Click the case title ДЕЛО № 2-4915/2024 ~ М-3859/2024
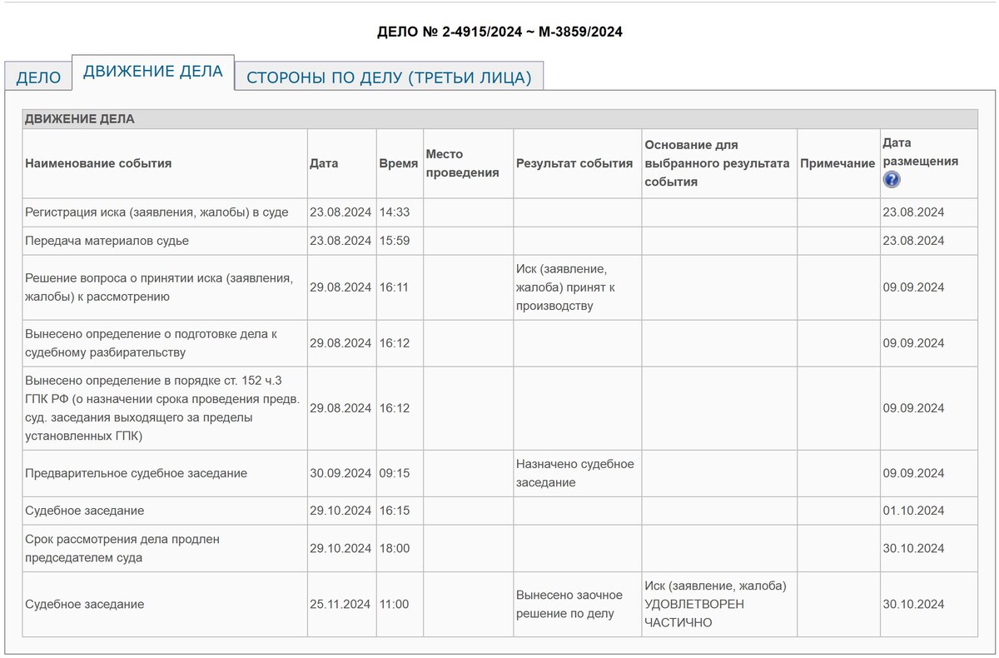This screenshot has width=999, height=658. point(499,32)
